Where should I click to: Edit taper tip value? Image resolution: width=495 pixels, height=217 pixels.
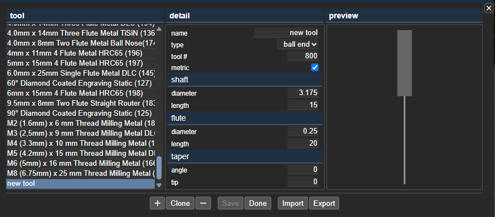(x=303, y=182)
